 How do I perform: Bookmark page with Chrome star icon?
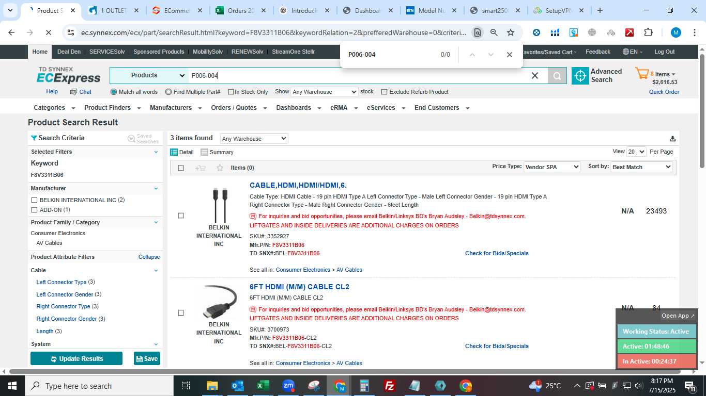click(x=511, y=32)
